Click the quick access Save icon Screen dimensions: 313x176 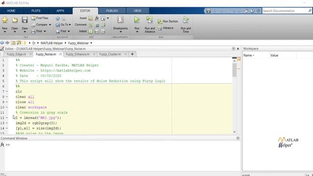click(x=208, y=11)
